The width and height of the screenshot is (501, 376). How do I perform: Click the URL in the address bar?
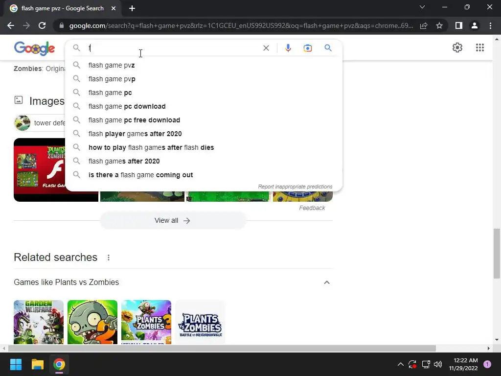pos(241,25)
